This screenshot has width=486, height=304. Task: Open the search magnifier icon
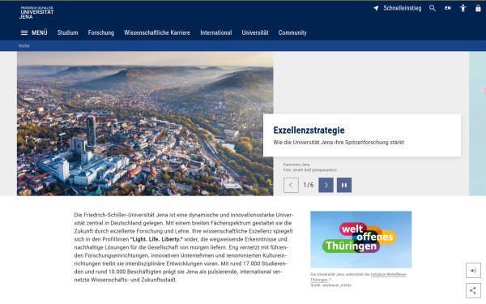click(433, 8)
